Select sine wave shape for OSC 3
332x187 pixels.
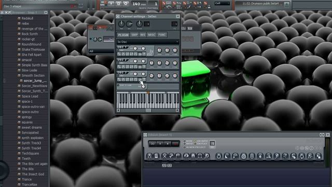pyautogui.click(x=119, y=79)
